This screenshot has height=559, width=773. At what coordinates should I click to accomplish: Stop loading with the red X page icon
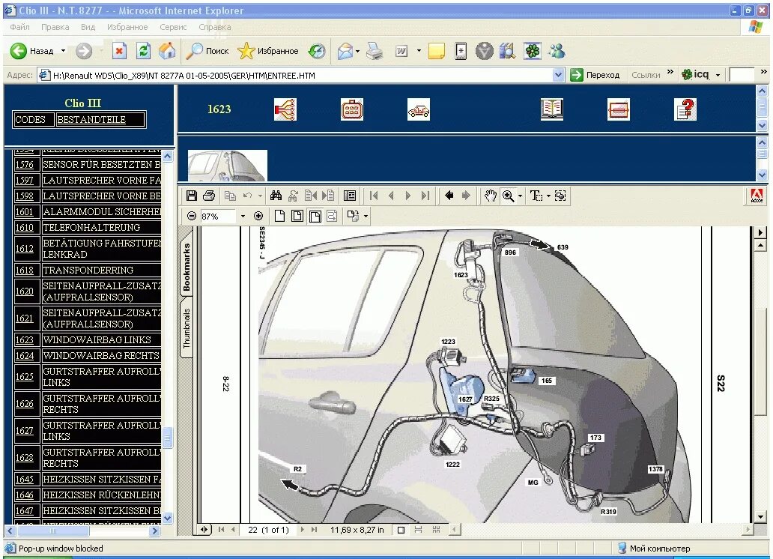[x=119, y=51]
